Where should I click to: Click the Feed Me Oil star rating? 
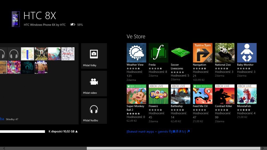pyautogui.click(x=199, y=110)
